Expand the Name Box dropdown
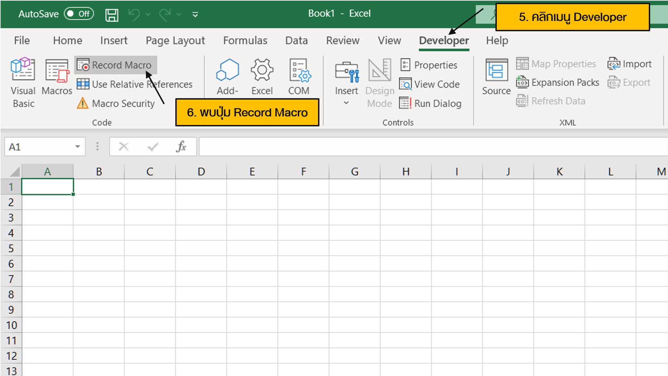Image resolution: width=668 pixels, height=376 pixels. [78, 147]
